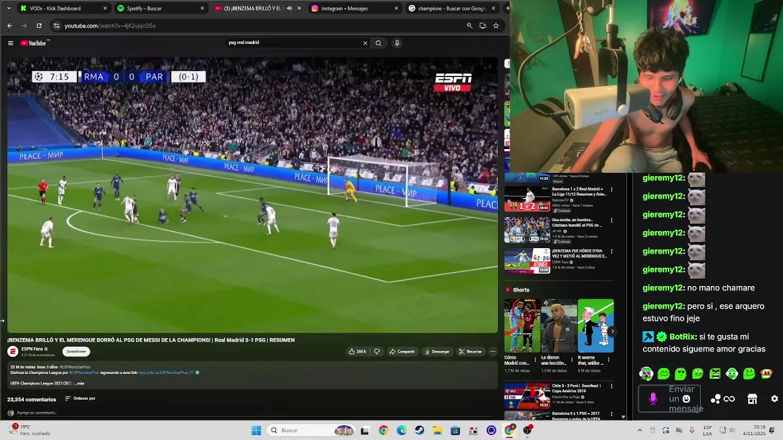The height and width of the screenshot is (440, 783).
Task: Open Steam from the taskbar
Action: pos(419,430)
